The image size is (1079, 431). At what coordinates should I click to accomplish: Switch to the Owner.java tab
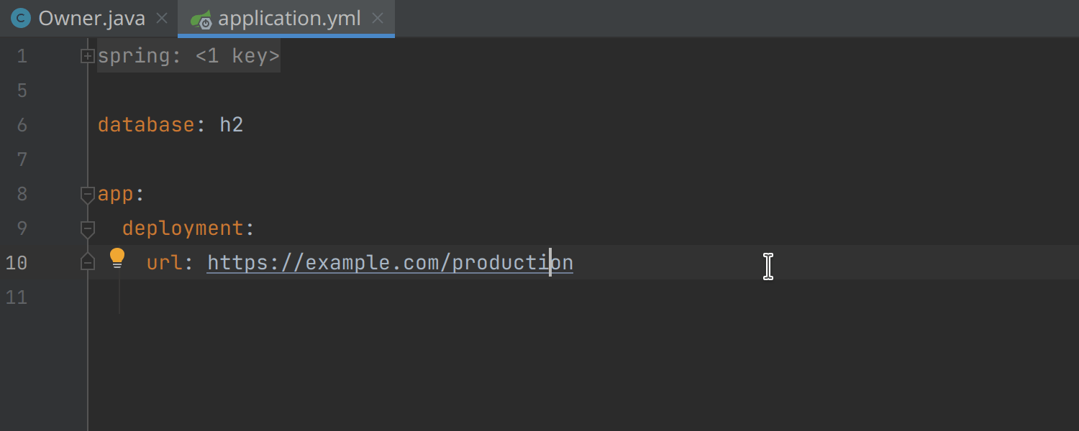pyautogui.click(x=91, y=19)
